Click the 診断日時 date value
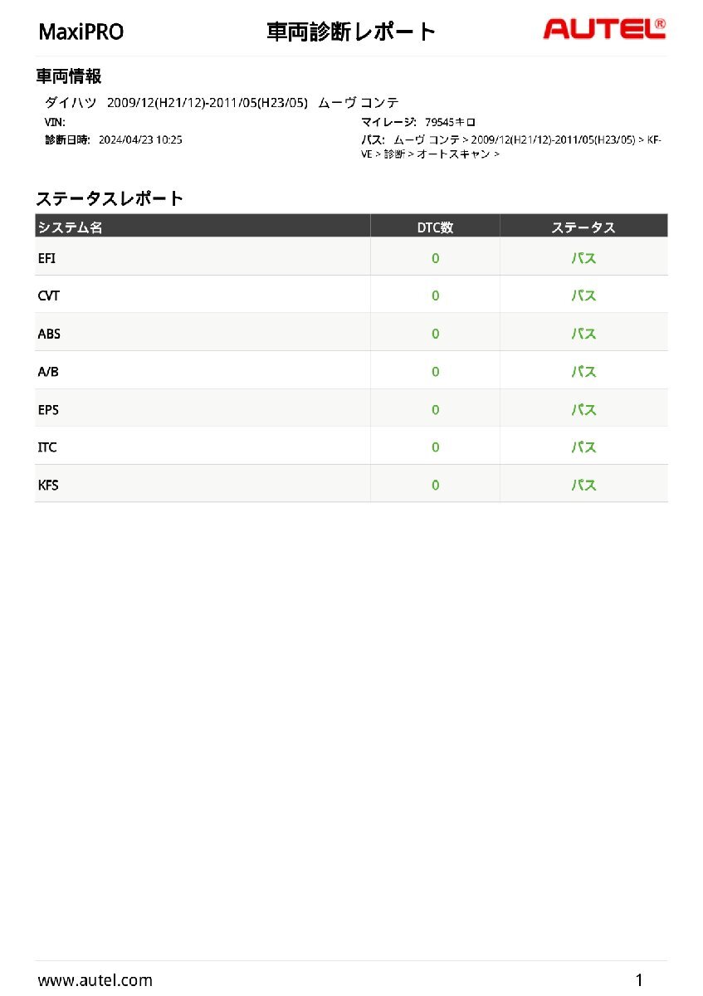 pos(140,140)
